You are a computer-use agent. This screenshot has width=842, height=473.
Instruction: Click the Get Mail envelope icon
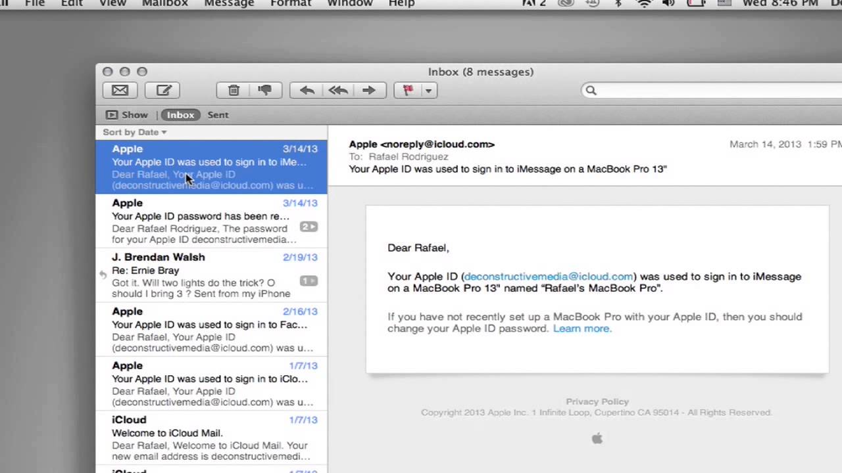click(120, 90)
